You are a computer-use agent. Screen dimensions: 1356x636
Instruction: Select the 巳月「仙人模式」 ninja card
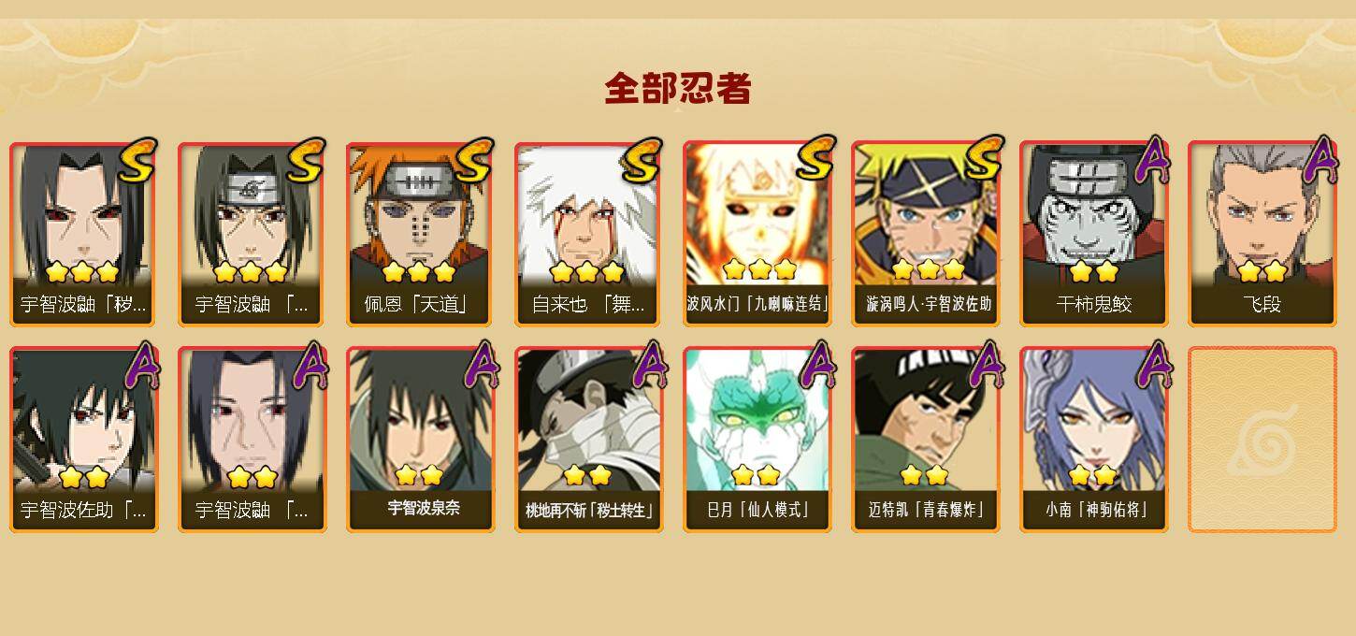click(757, 440)
